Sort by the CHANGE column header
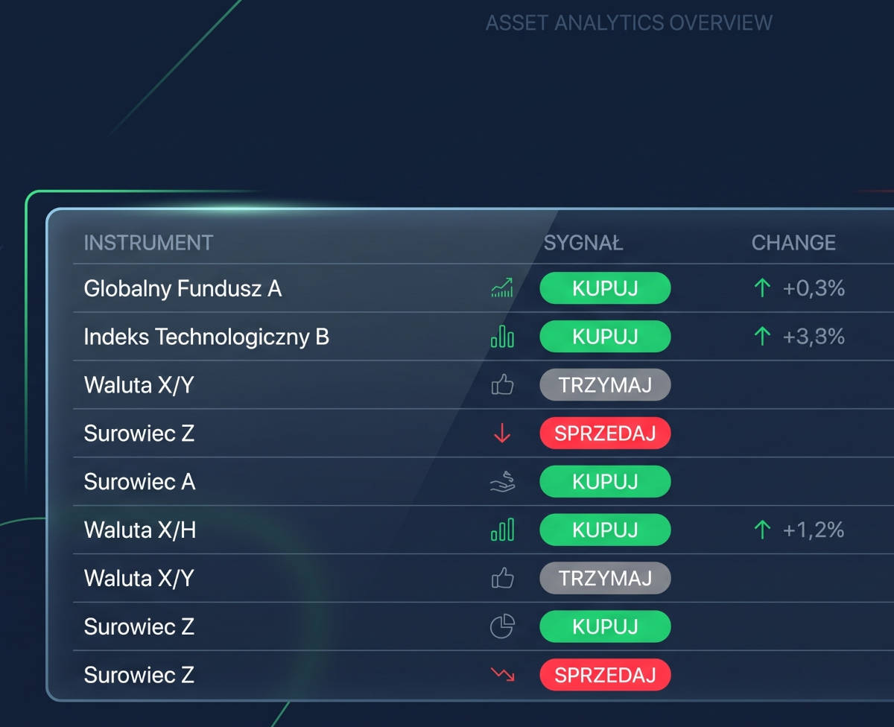894x727 pixels. pos(793,243)
